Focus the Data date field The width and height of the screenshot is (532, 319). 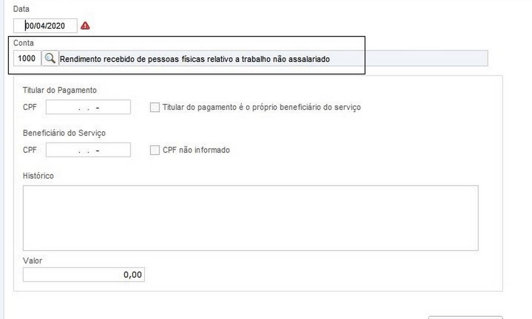(x=45, y=25)
